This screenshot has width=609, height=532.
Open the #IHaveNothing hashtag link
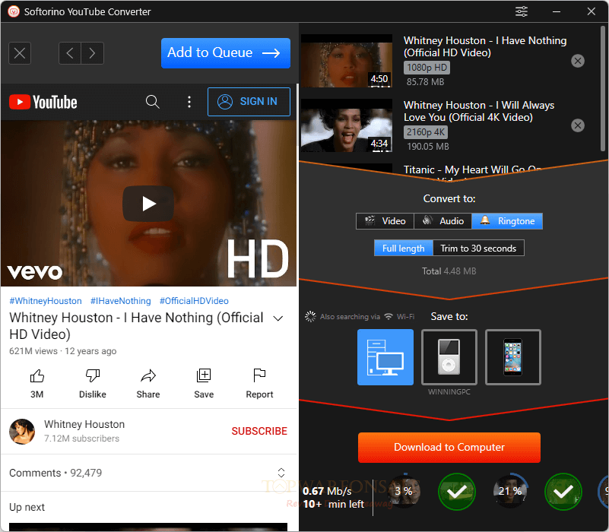tap(120, 301)
